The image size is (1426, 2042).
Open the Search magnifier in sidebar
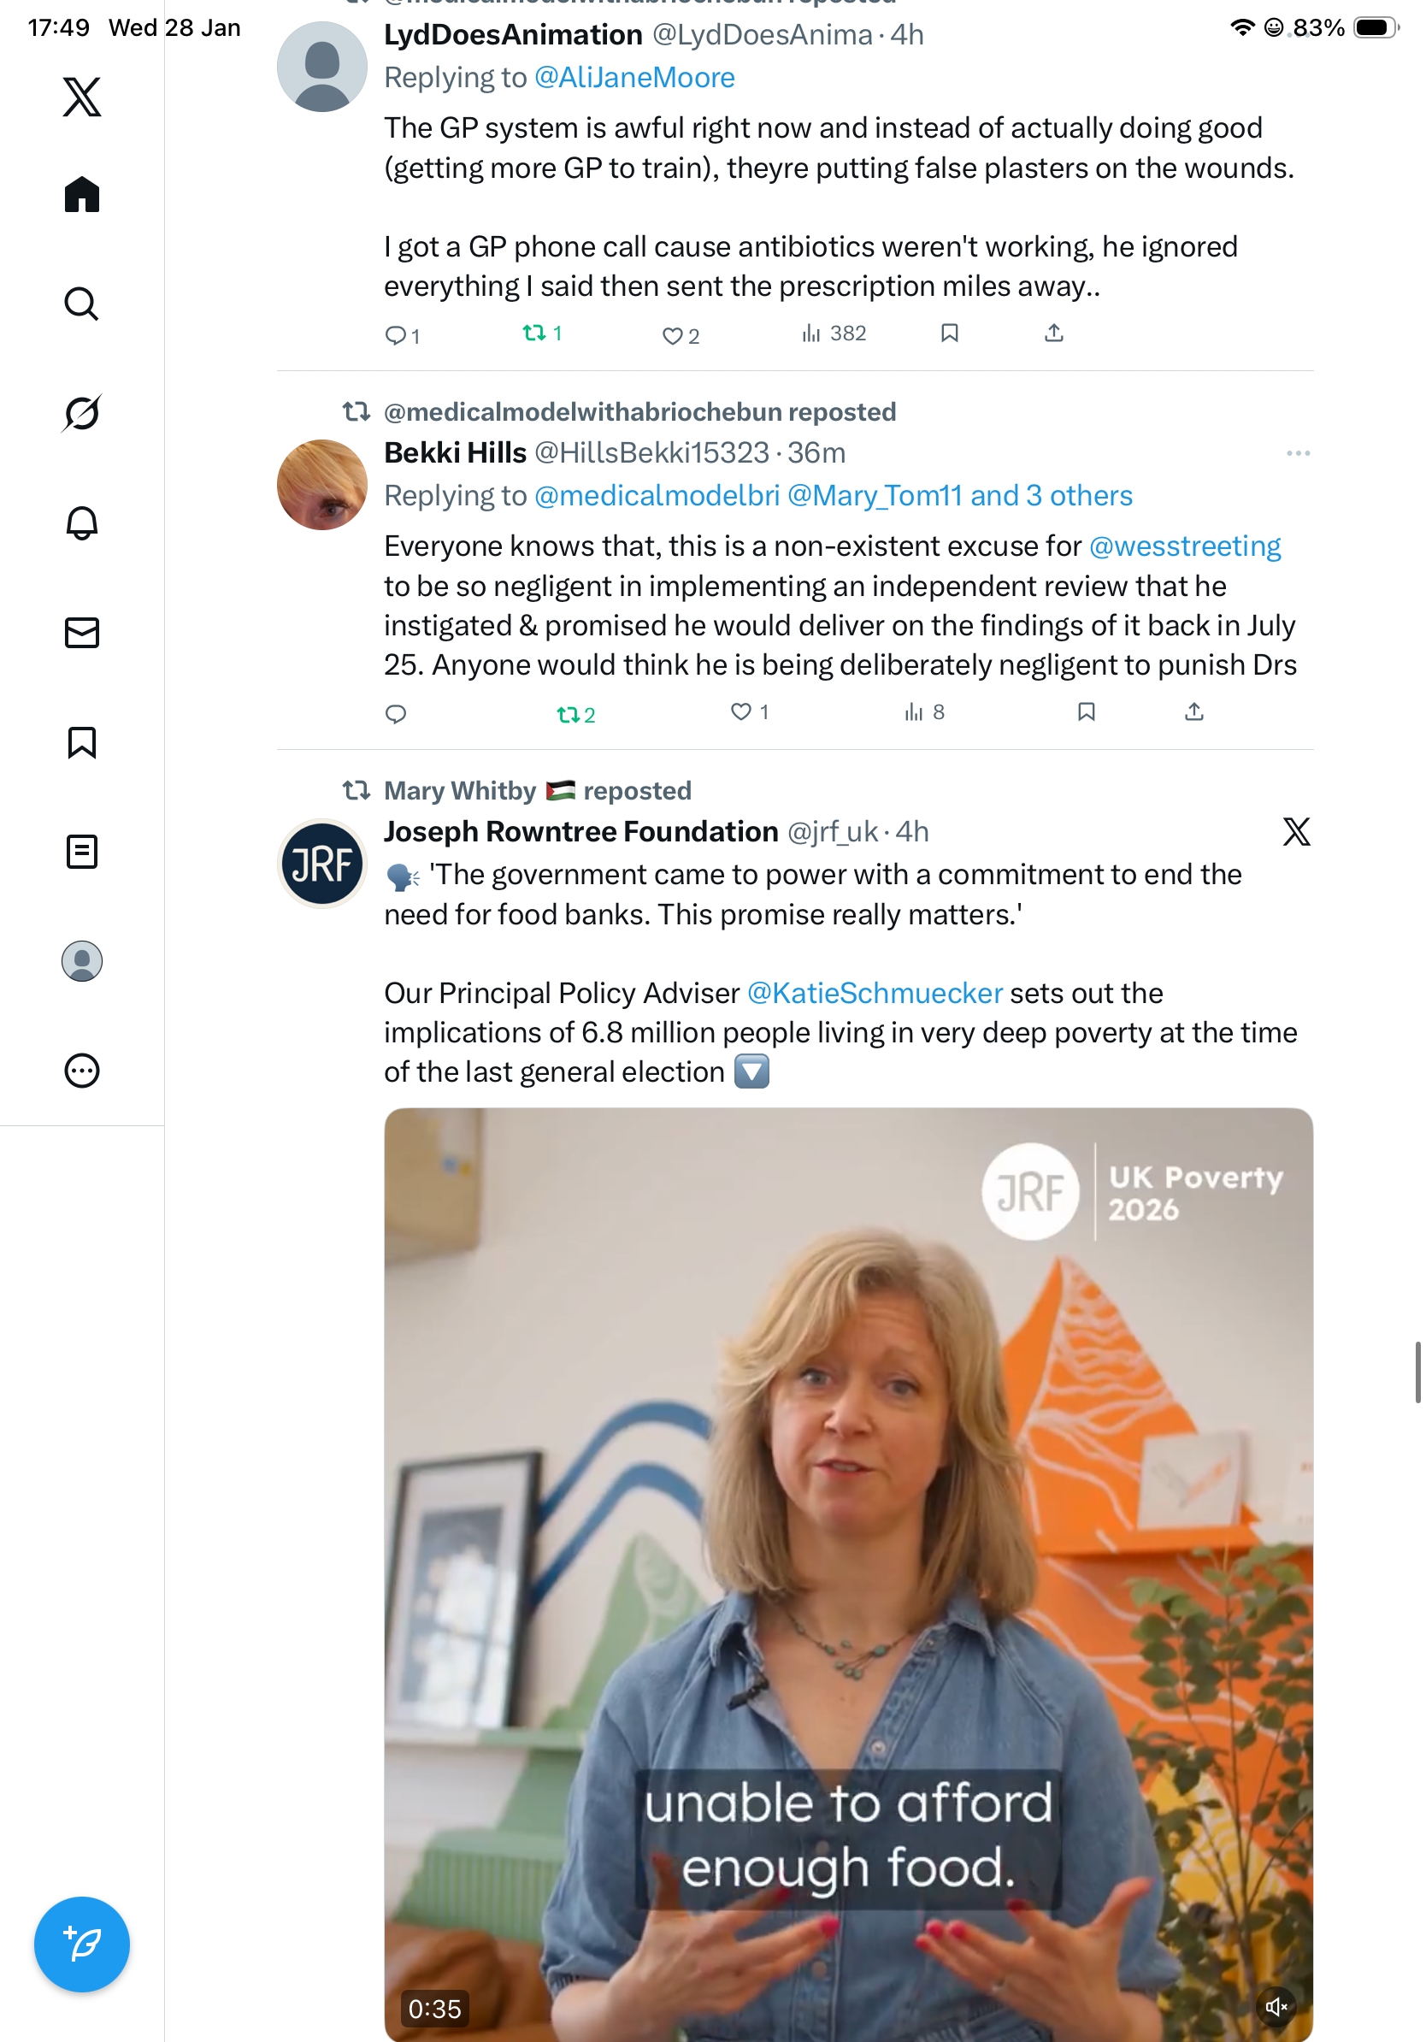coord(82,304)
